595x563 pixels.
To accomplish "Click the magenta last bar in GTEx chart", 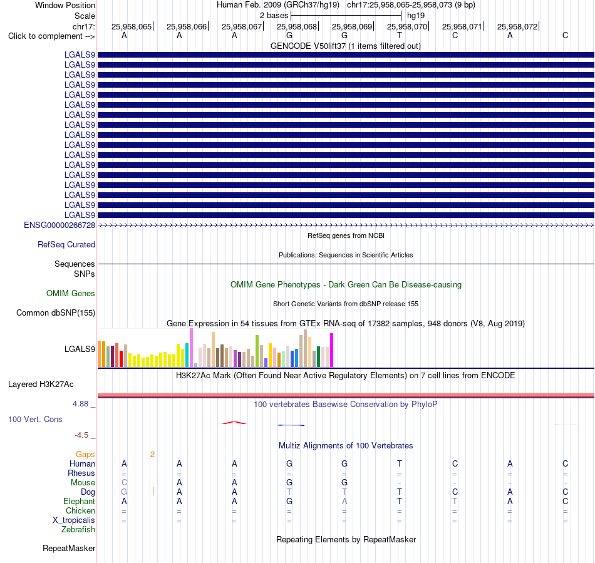I will tap(332, 350).
